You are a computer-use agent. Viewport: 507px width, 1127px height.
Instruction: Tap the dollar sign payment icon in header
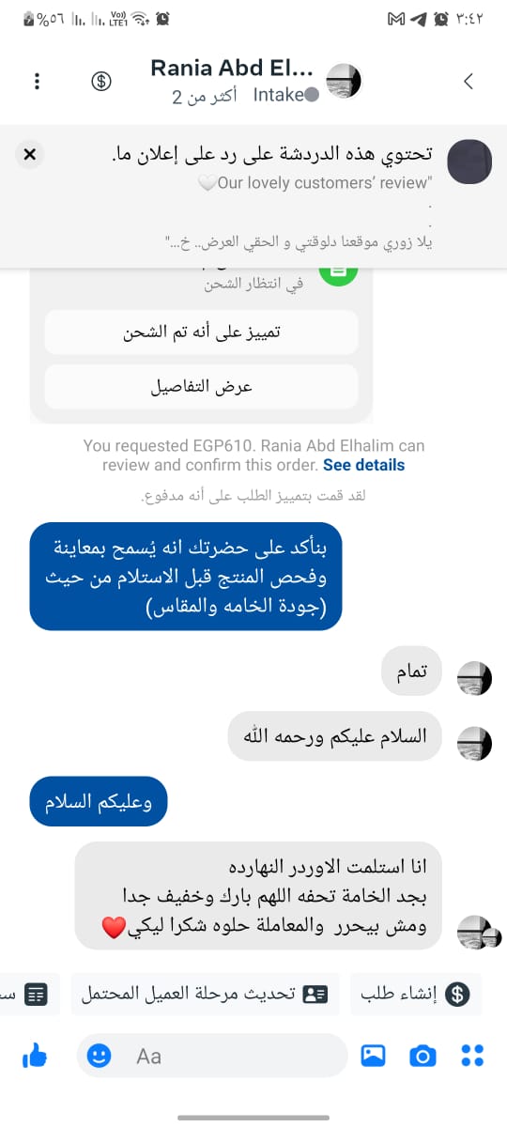101,81
